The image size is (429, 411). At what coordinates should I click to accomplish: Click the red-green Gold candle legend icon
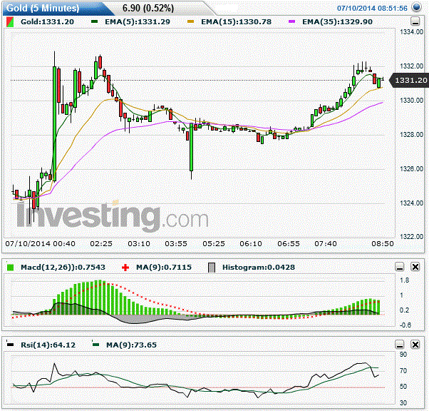pos(10,22)
